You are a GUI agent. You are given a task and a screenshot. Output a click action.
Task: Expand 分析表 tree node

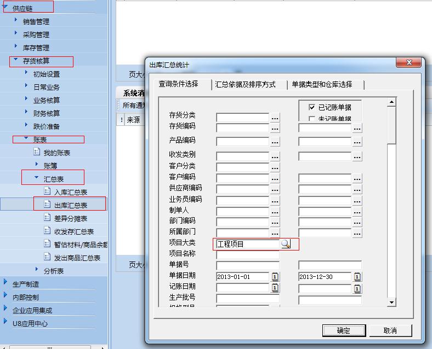pos(37,269)
